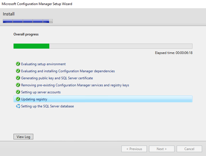Viewport: 206px width, 156px height.
Task: Click checkmark next to Generating public key step
Action: pyautogui.click(x=18, y=78)
